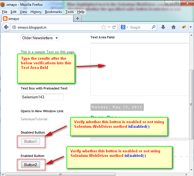Click inside the Text Area Field

point(140,69)
